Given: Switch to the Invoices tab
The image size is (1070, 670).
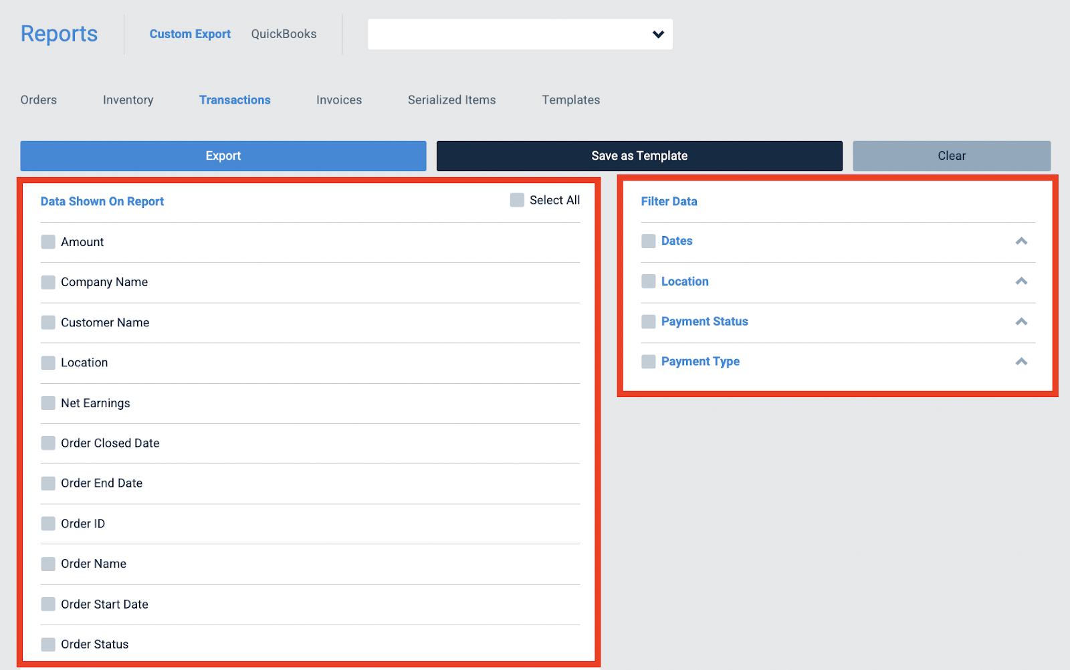Looking at the screenshot, I should [338, 100].
